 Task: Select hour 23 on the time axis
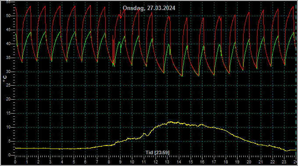(x=284, y=162)
